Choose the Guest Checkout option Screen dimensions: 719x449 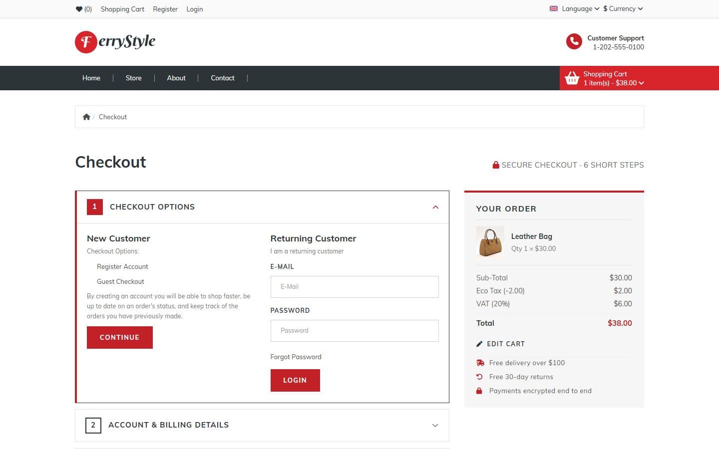click(x=120, y=281)
